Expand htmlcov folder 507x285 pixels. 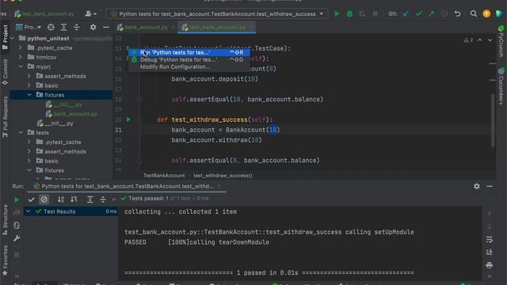(x=21, y=57)
